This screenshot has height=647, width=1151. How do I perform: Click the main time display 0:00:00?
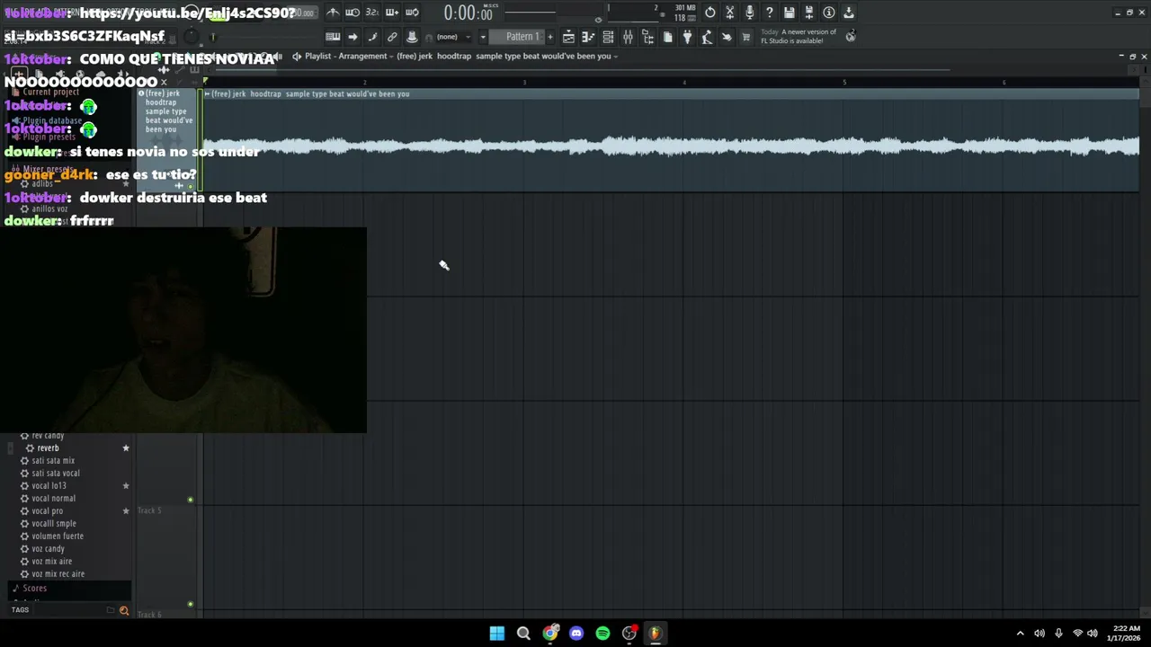point(468,13)
